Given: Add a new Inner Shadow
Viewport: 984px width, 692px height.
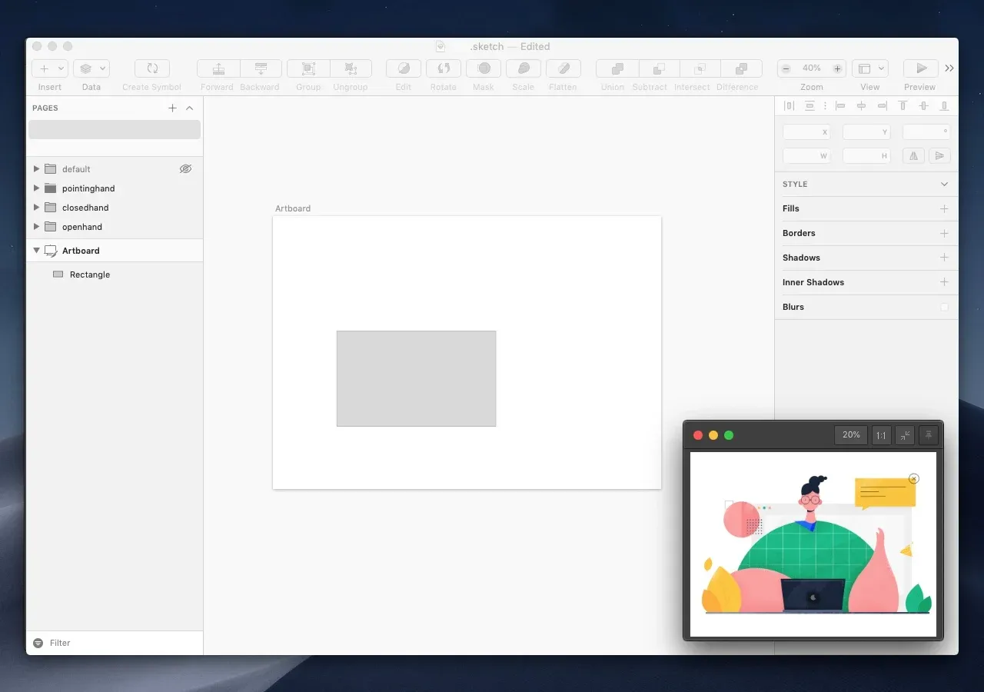Looking at the screenshot, I should [944, 282].
